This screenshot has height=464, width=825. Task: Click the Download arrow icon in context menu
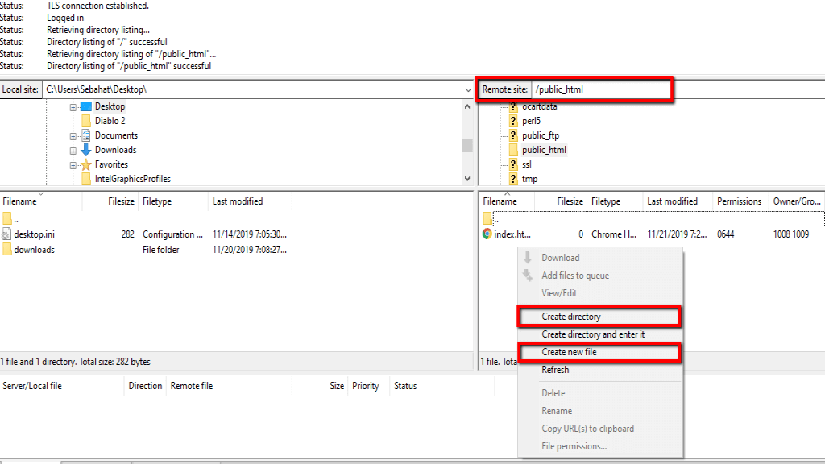[x=528, y=257]
